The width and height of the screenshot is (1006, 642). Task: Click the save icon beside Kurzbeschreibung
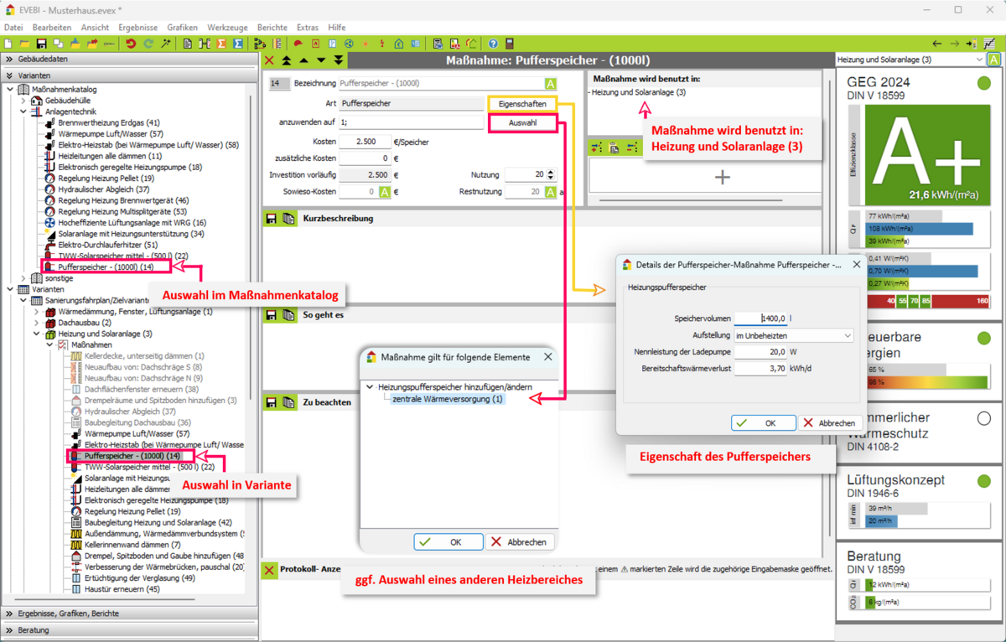click(x=271, y=219)
